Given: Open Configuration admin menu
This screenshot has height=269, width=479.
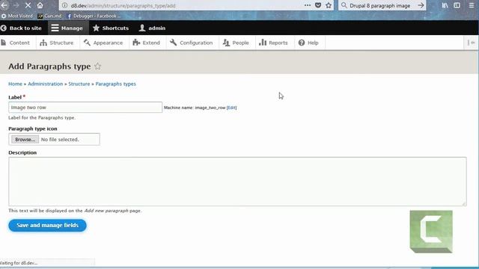Looking at the screenshot, I should coord(192,43).
